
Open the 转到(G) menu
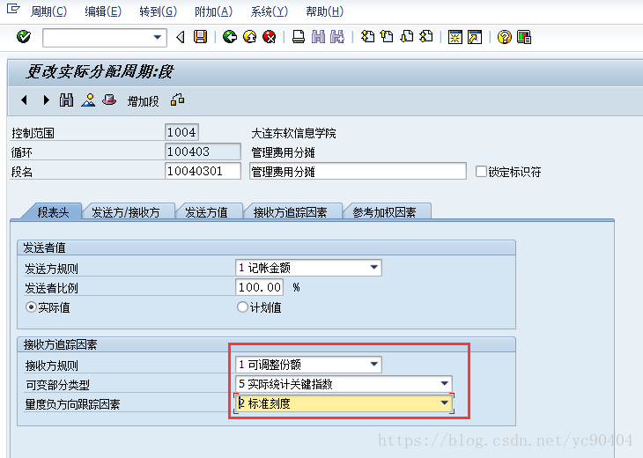point(158,11)
